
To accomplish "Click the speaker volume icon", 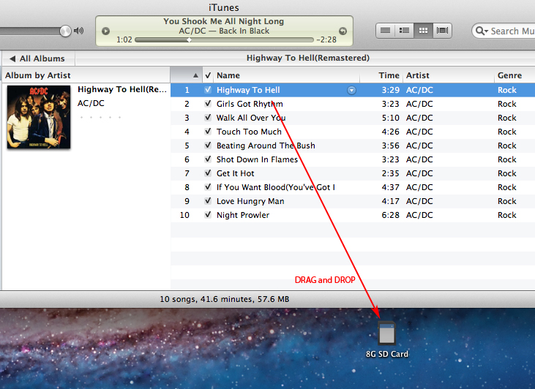I will click(78, 31).
